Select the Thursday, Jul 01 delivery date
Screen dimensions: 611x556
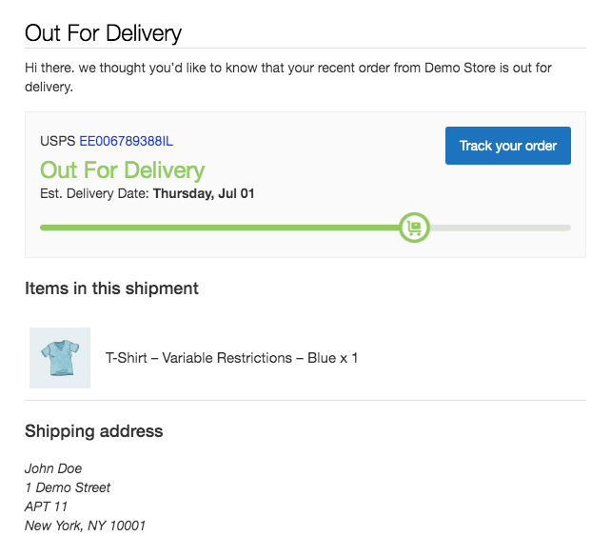pos(204,193)
